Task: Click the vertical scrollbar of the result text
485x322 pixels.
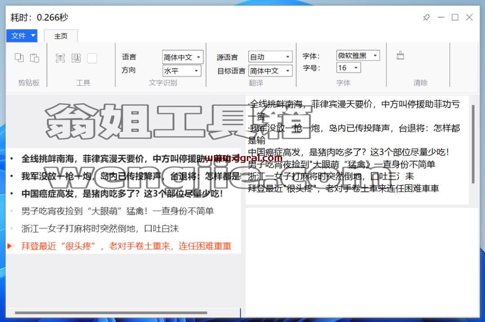Action: [x=473, y=144]
